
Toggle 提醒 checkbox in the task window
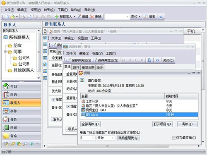point(53,100)
